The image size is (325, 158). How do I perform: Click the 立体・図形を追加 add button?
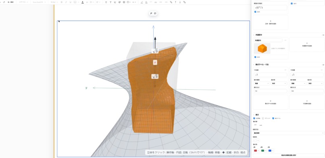pos(270,23)
